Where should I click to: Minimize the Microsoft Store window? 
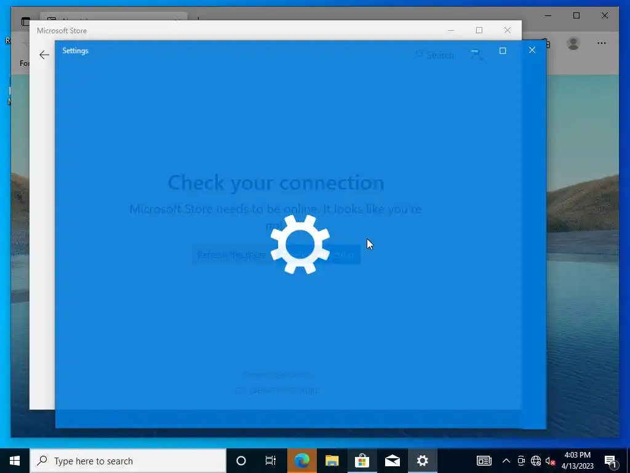[451, 31]
